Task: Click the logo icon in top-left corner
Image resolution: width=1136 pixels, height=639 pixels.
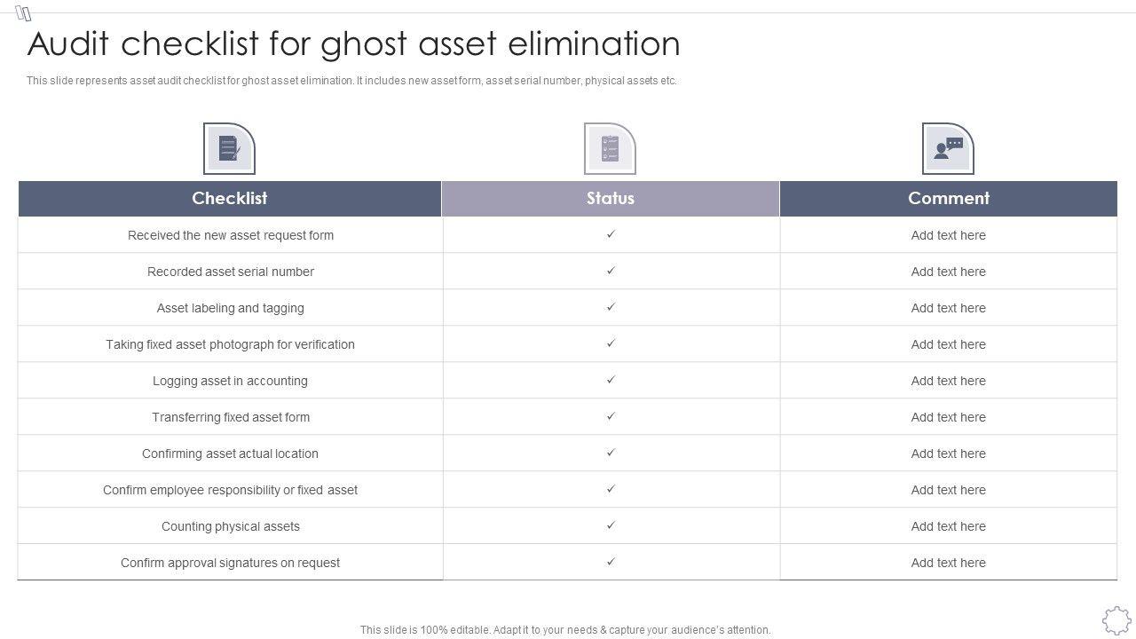Action: (24, 13)
